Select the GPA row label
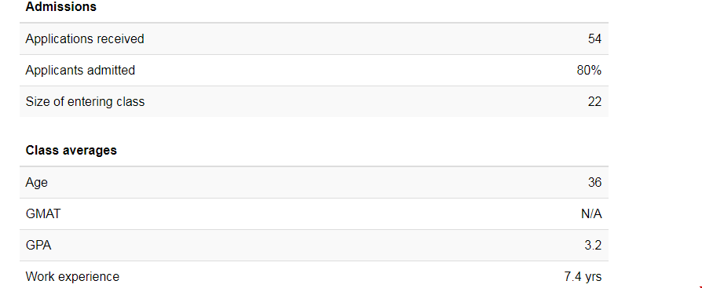The image size is (702, 288). tap(38, 245)
